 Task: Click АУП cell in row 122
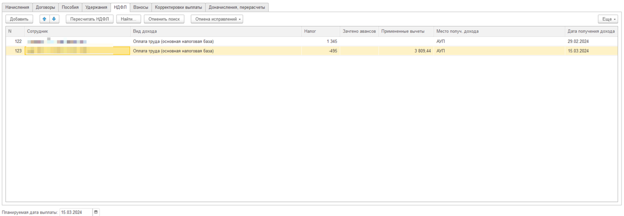pos(499,41)
